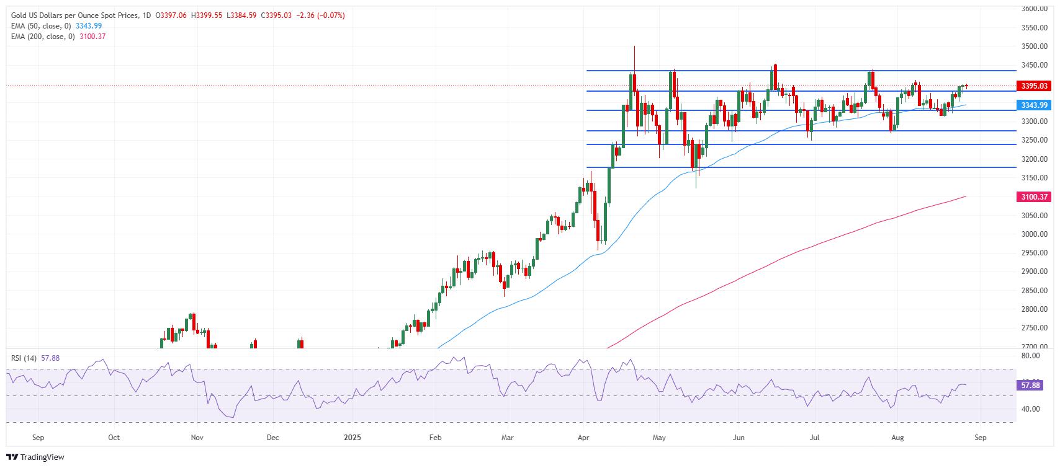Select the RSI (14) indicator legend label
Screen dimensions: 1060x468
coord(25,358)
